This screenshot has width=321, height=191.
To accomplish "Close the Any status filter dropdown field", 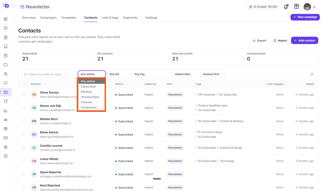I will pyautogui.click(x=92, y=74).
